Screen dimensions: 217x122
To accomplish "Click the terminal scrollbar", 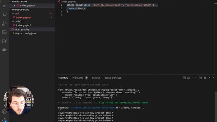I will [216, 106].
